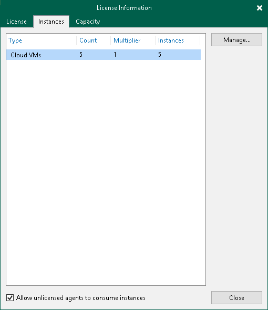
Task: Click the License Information title bar
Action: pos(124,8)
